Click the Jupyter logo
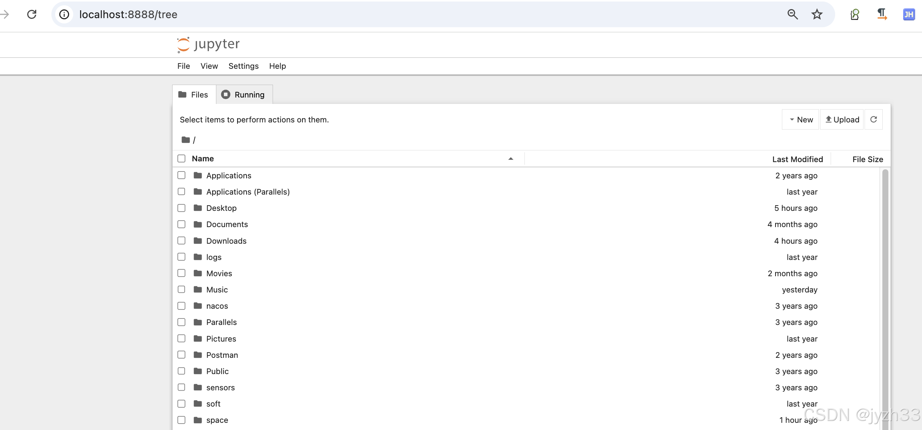Viewport: 922px width, 430px height. tap(208, 45)
